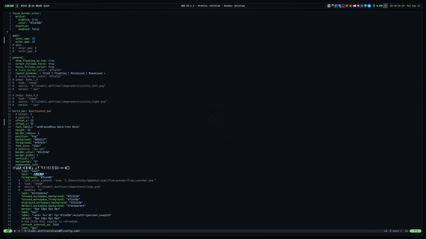Open the OneNote tray icon
Viewport: 426px width, 239px height.
pos(358,6)
